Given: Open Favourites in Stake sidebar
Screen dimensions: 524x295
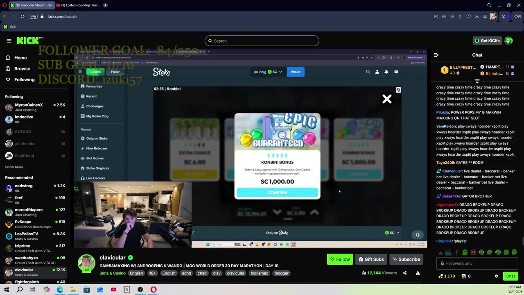Looking at the screenshot, I should [x=91, y=86].
